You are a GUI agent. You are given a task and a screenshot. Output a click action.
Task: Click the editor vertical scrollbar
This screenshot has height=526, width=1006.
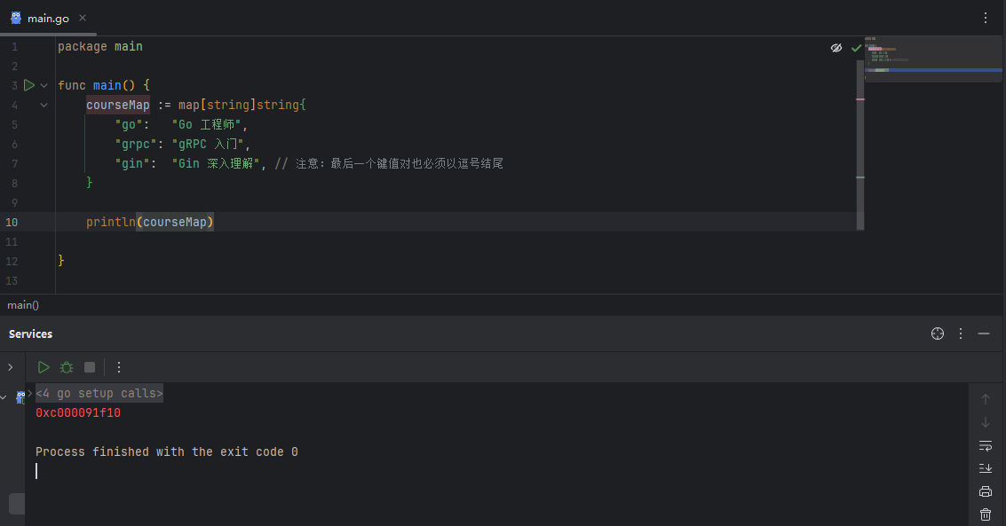pyautogui.click(x=860, y=145)
